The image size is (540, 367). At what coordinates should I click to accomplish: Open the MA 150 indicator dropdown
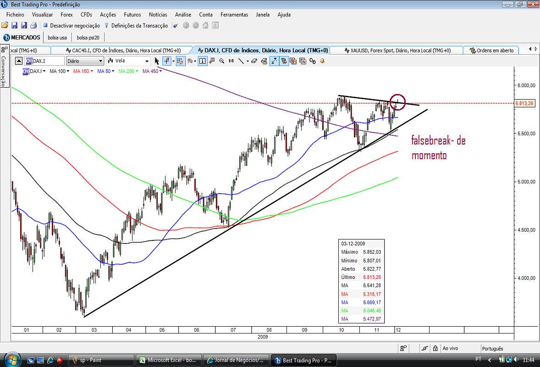click(83, 71)
